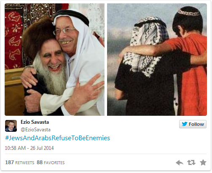This screenshot has width=212, height=173.
Task: Open the left photo of two men hugging
Action: 54,59
